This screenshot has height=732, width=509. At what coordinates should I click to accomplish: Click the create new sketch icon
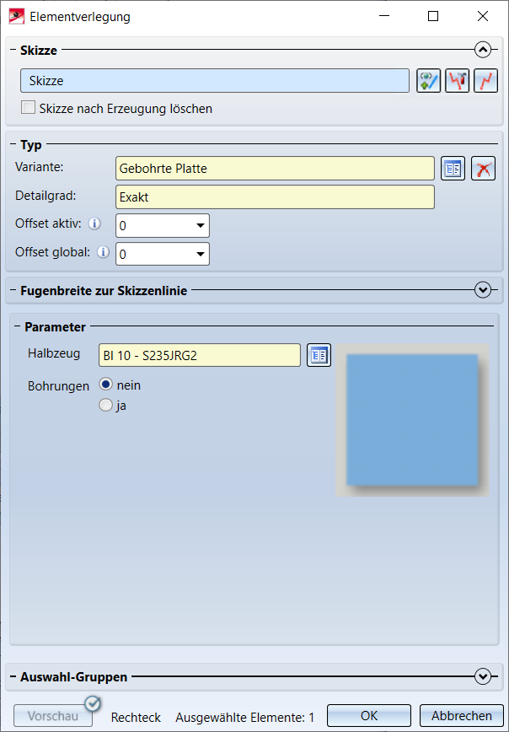428,81
